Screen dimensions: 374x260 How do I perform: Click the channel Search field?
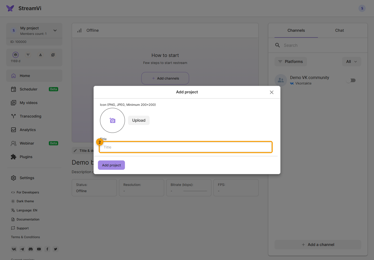click(318, 45)
